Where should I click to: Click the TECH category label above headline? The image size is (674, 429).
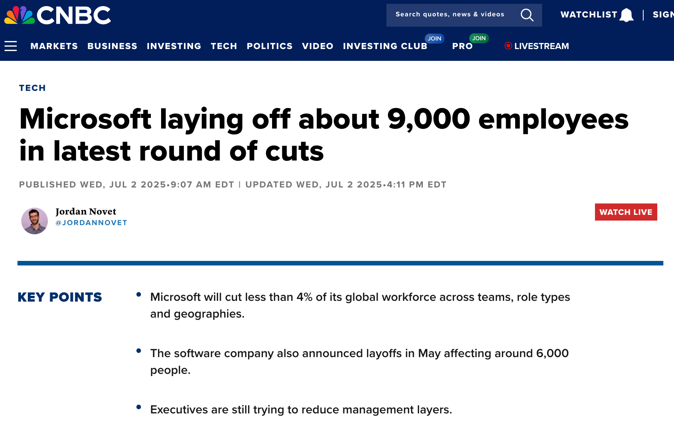click(x=32, y=88)
